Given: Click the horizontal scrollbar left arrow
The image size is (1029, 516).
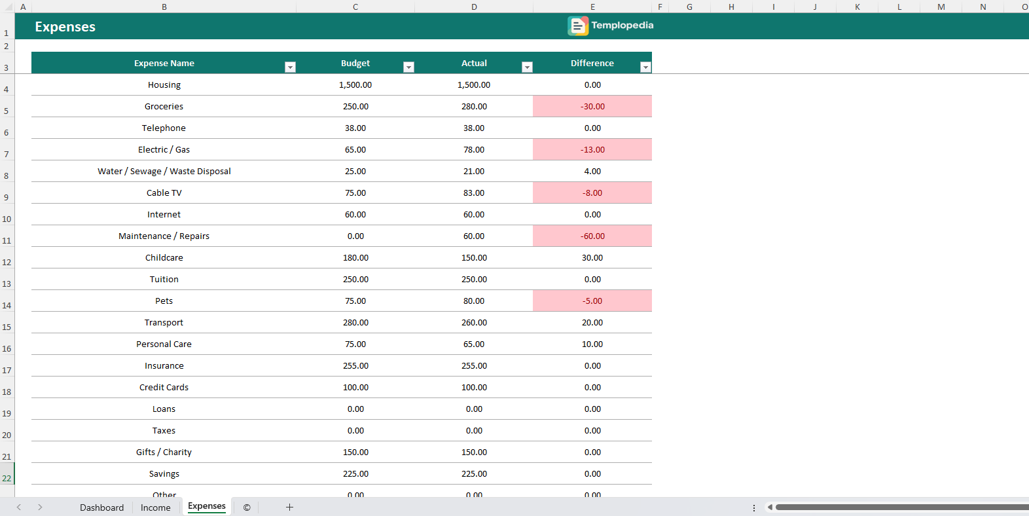Looking at the screenshot, I should 770,507.
